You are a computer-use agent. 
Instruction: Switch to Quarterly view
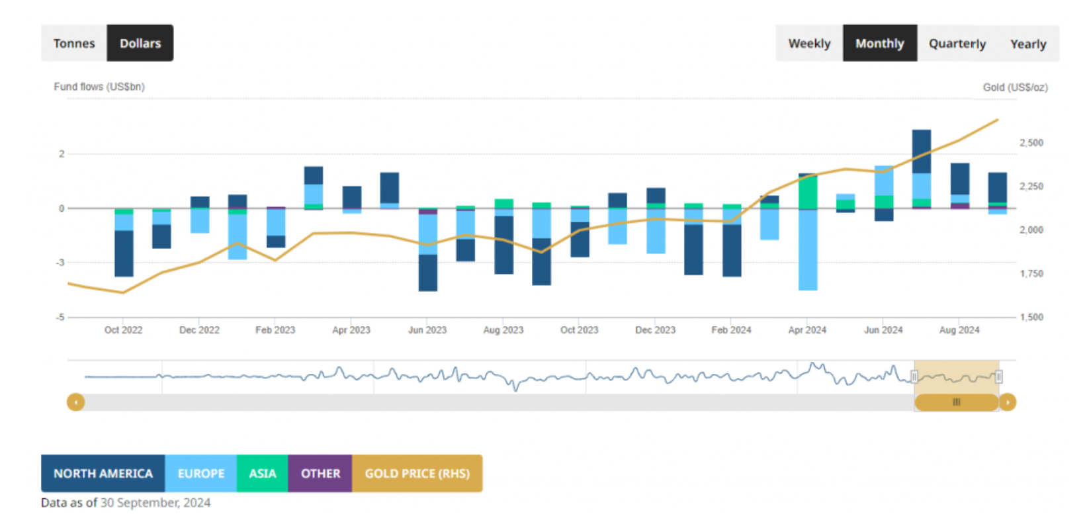pos(957,43)
